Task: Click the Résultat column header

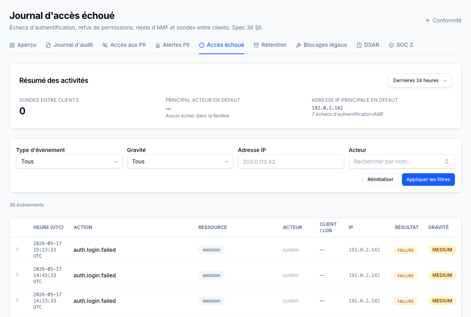Action: (407, 227)
